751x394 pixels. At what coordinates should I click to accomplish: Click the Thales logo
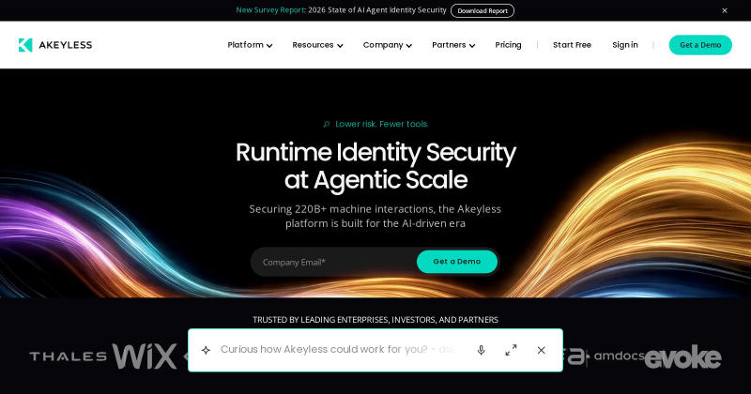point(68,356)
